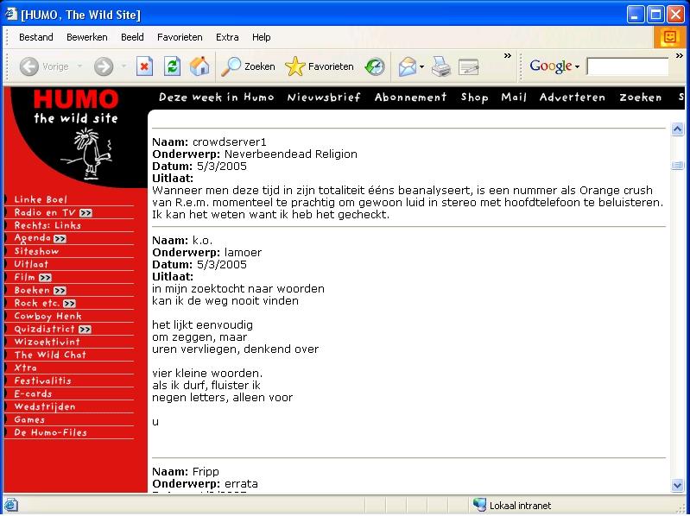This screenshot has height=516, width=690.
Task: Open the Nieuwsbrief link
Action: point(324,98)
